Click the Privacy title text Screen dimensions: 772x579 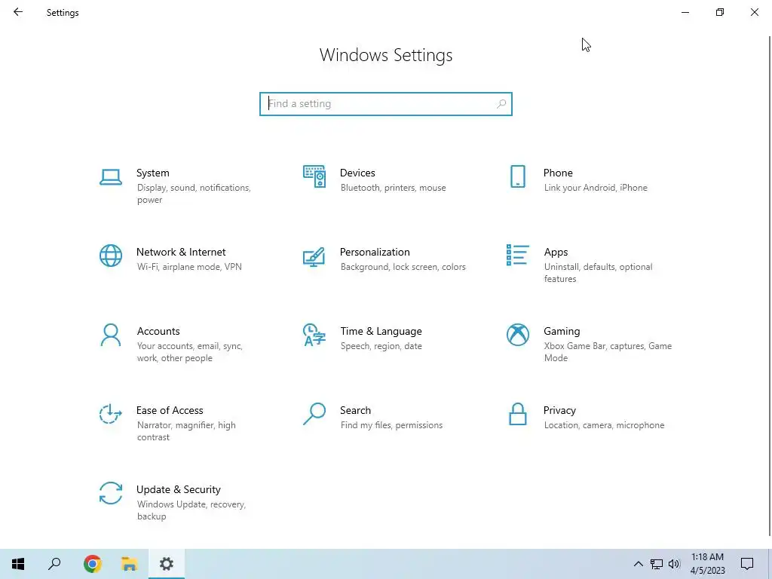[559, 411]
